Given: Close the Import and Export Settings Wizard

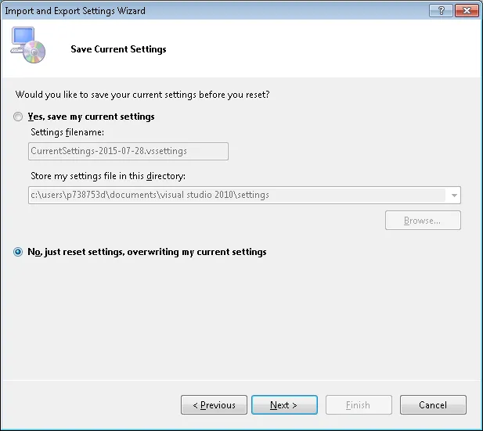Looking at the screenshot, I should (x=467, y=11).
